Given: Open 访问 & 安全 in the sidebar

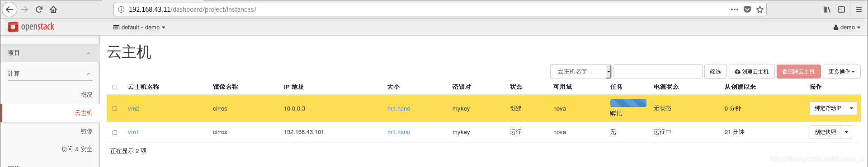Looking at the screenshot, I should click(x=77, y=149).
